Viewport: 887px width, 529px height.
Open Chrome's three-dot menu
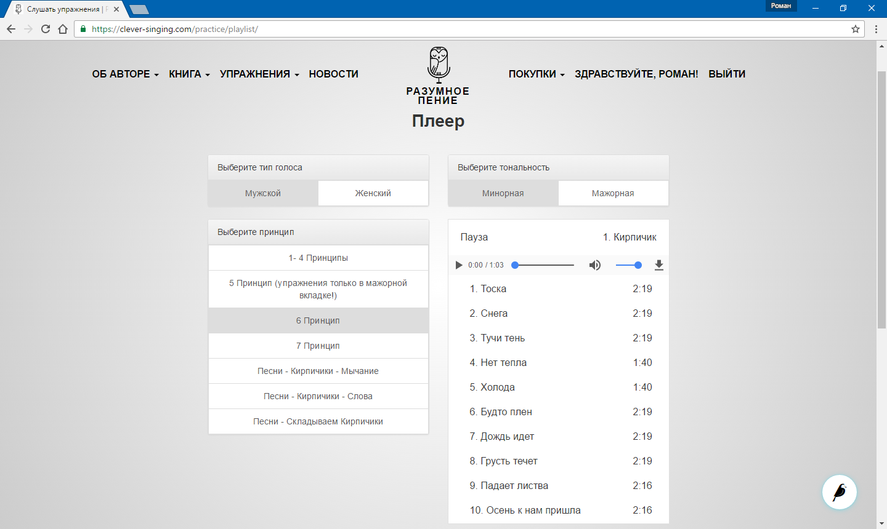click(876, 29)
